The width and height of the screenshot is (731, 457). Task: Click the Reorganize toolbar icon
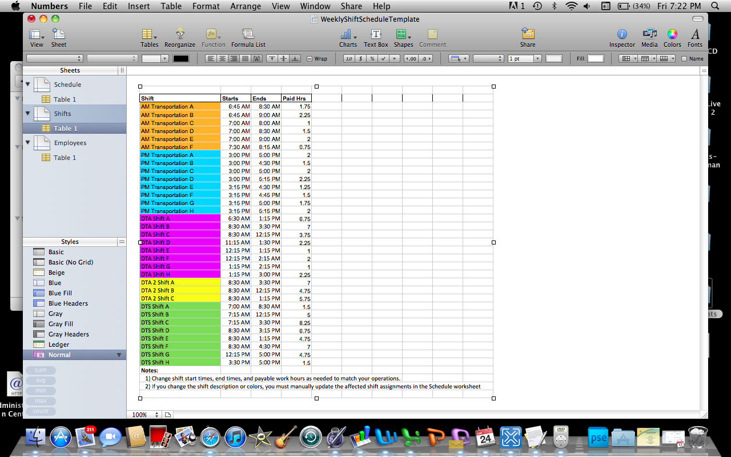click(x=179, y=37)
